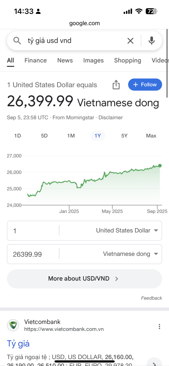Expand More about USD/VND
Screen dimensions: 169x366
tap(84, 279)
